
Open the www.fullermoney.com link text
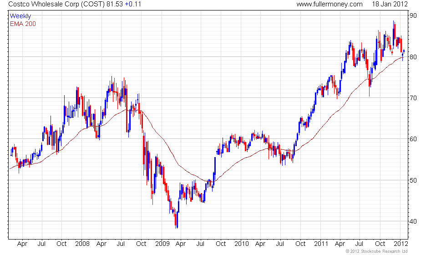click(x=329, y=4)
